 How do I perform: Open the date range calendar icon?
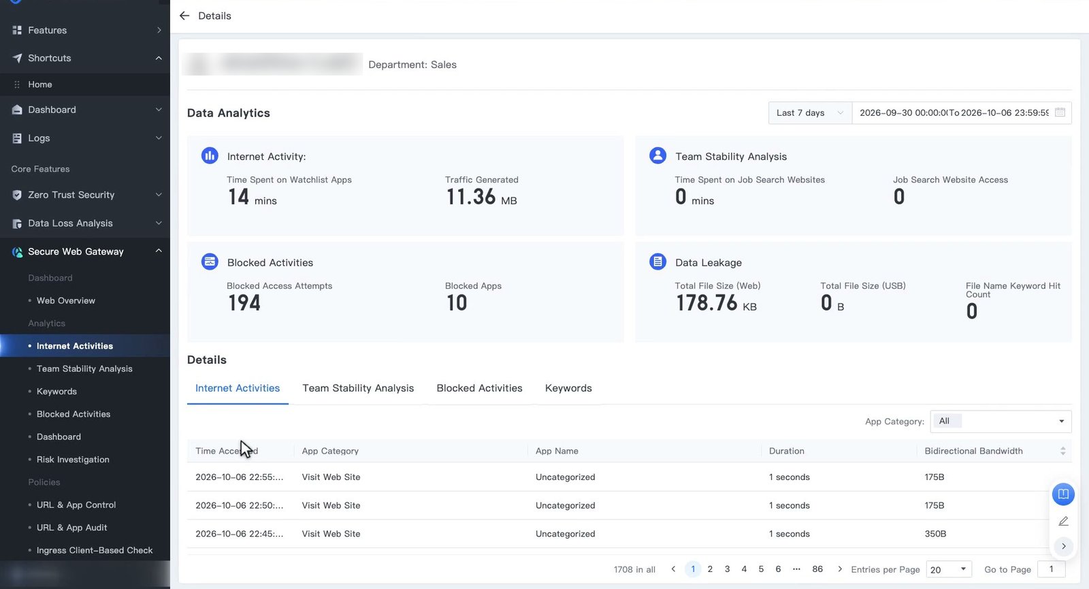pos(1060,112)
